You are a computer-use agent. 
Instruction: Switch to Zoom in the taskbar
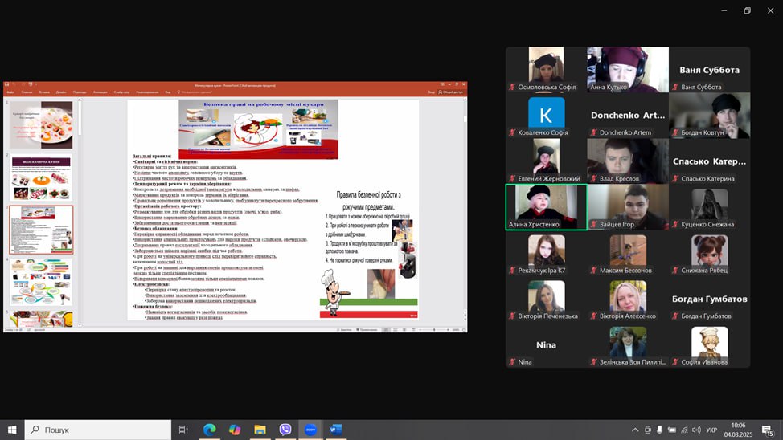(x=310, y=430)
